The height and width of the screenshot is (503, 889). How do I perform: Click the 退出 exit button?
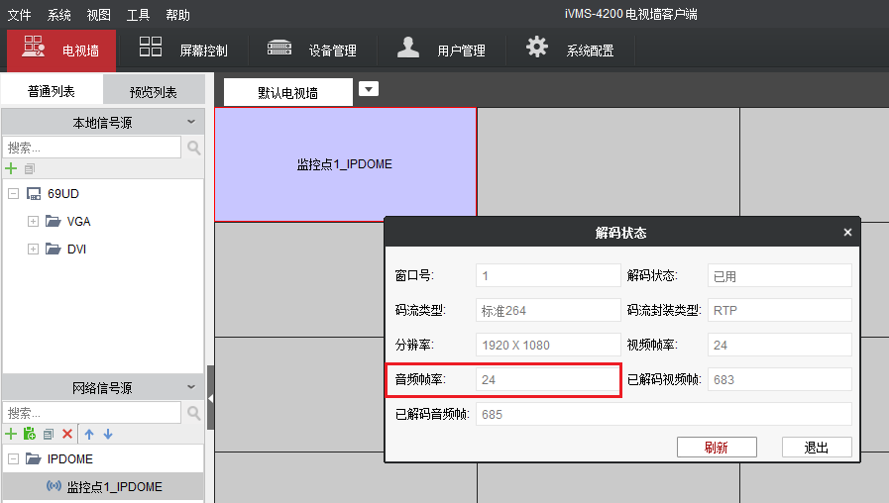(x=816, y=448)
